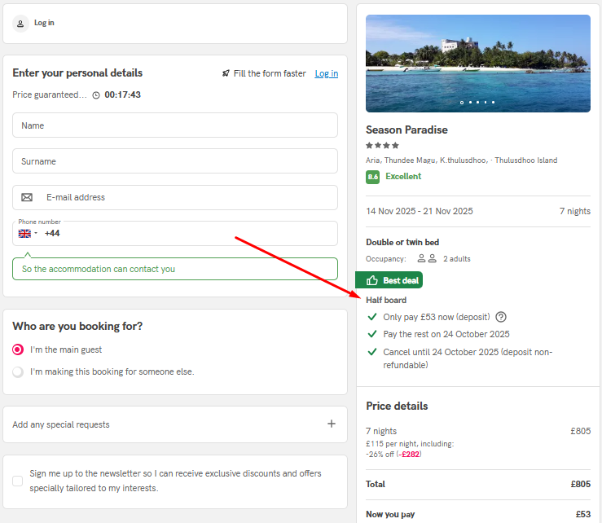Click the Log in text at top
The image size is (602, 523).
pos(44,23)
